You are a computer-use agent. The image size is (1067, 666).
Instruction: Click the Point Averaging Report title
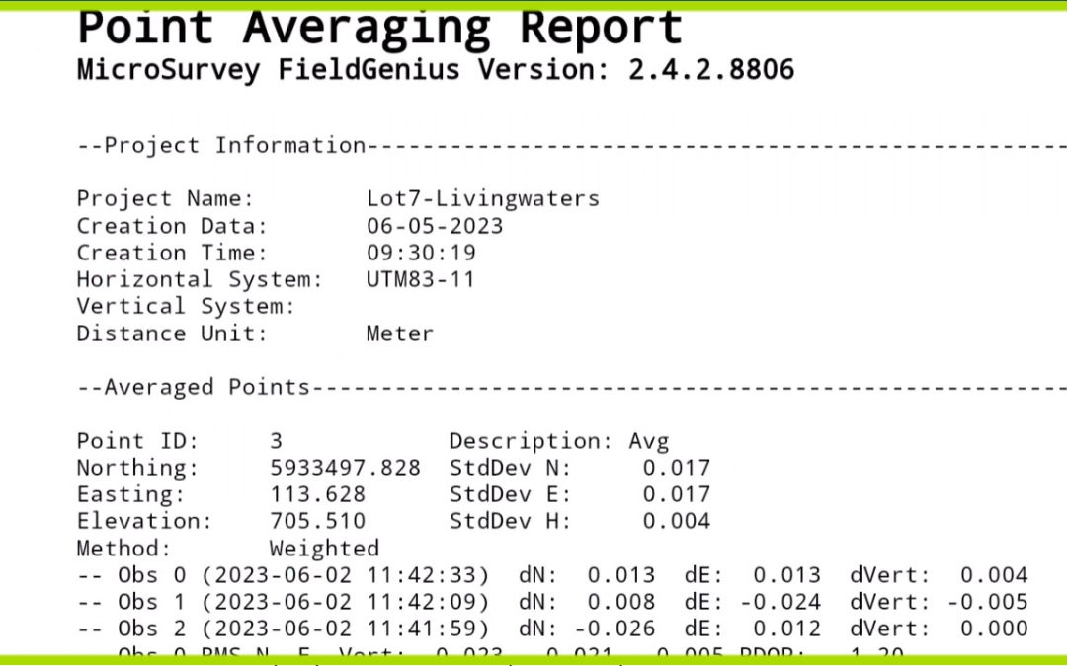(379, 28)
